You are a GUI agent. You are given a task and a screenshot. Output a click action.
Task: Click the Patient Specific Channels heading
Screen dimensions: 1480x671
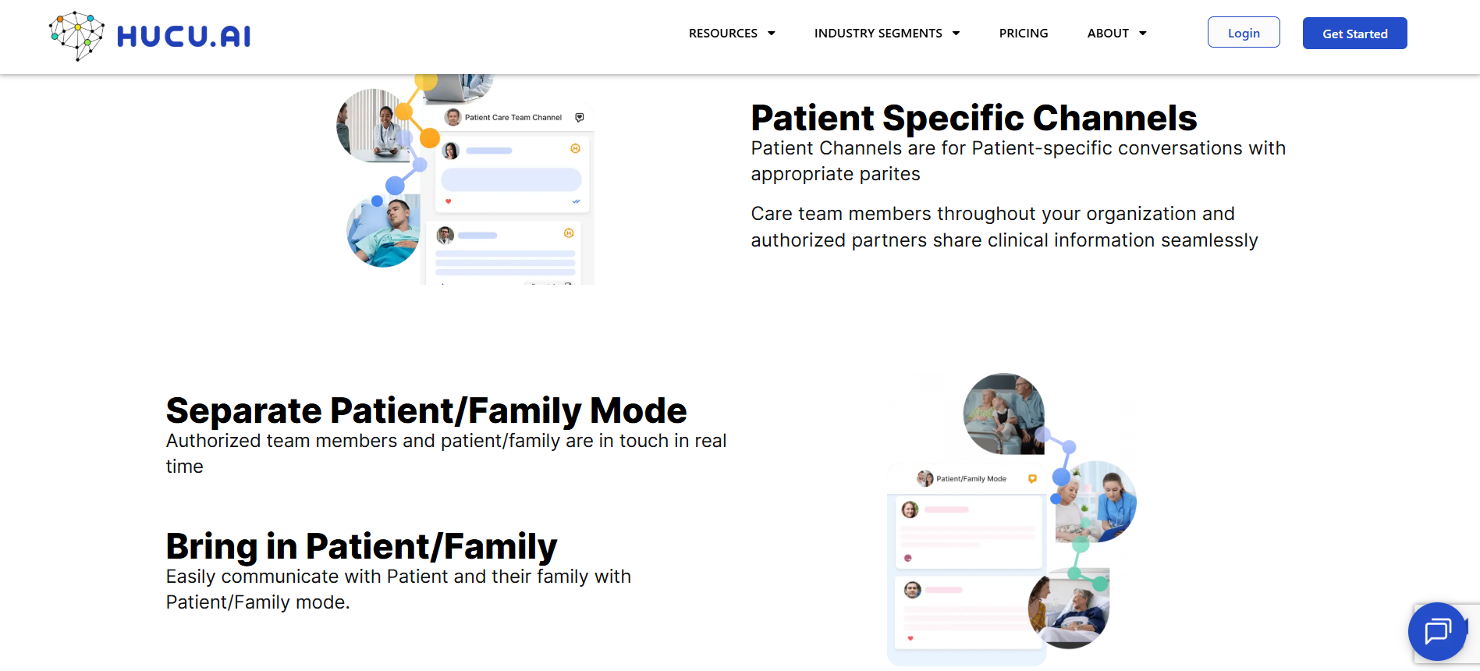tap(974, 118)
